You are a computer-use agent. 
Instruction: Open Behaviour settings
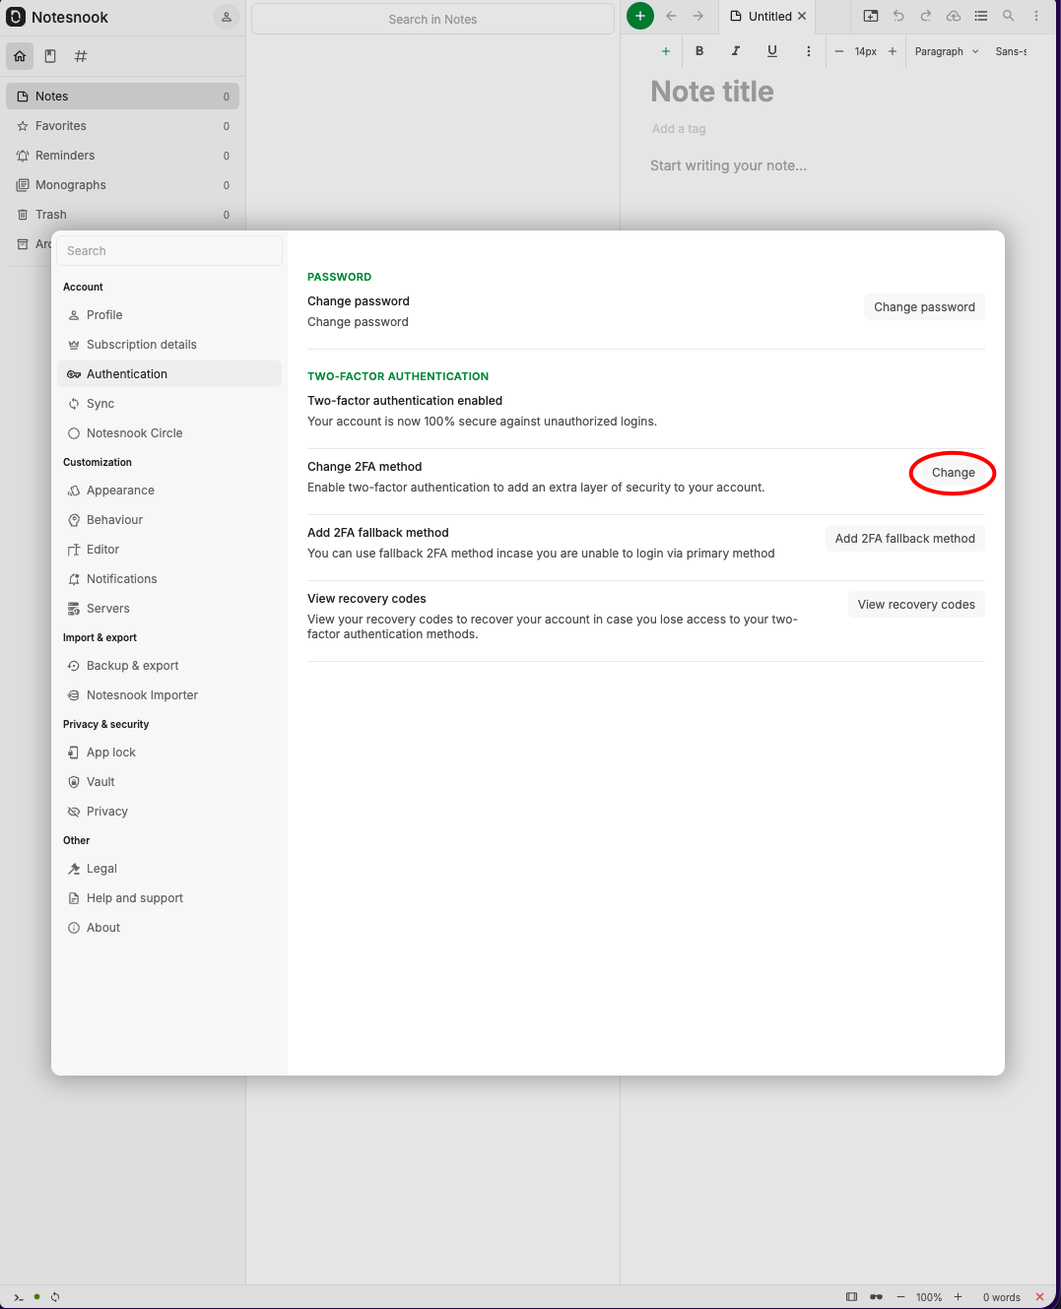coord(169,520)
